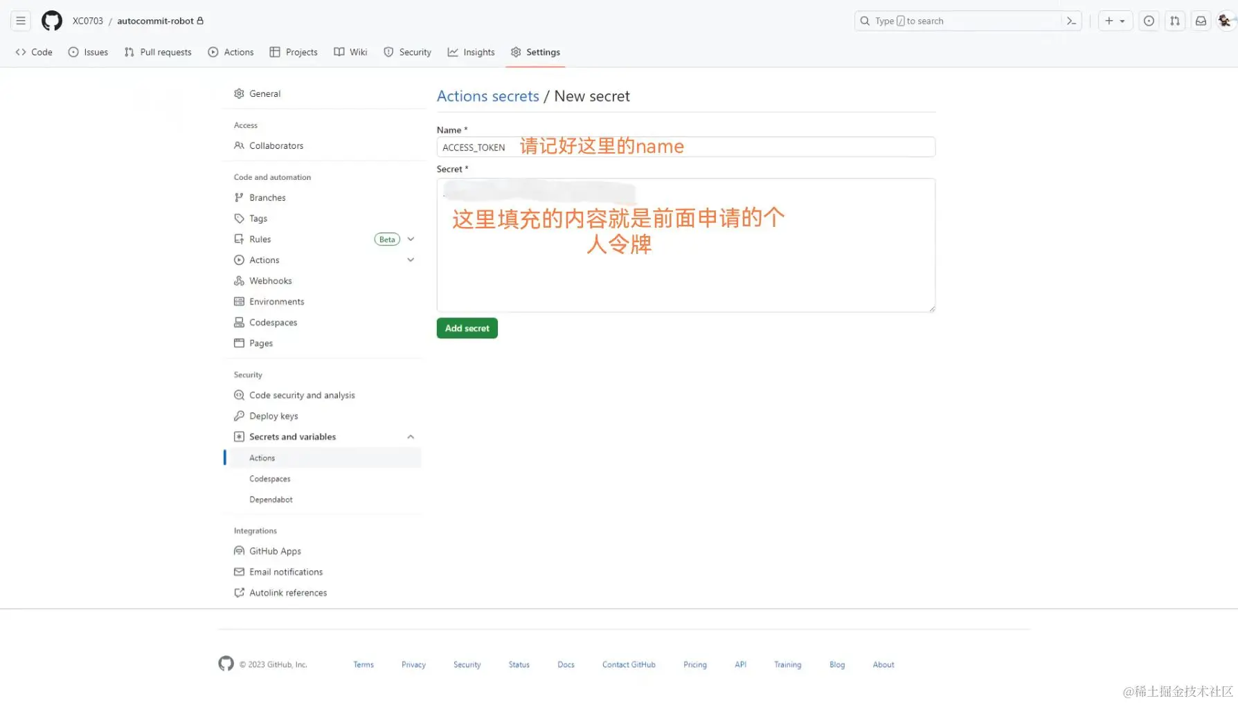Open Codespaces settings with monitor icon

[323, 322]
